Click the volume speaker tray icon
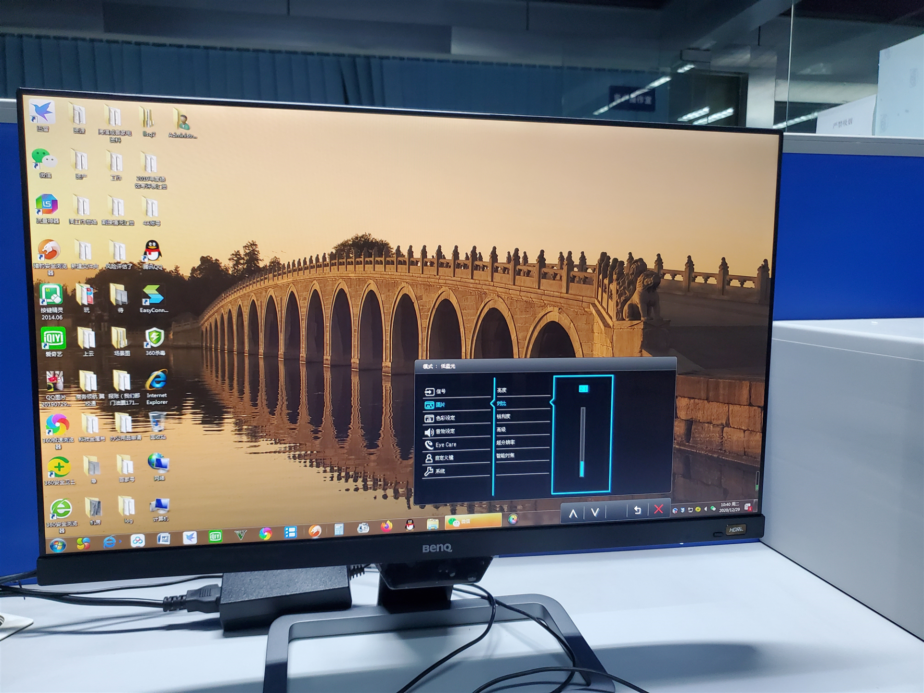924x693 pixels. (x=706, y=509)
